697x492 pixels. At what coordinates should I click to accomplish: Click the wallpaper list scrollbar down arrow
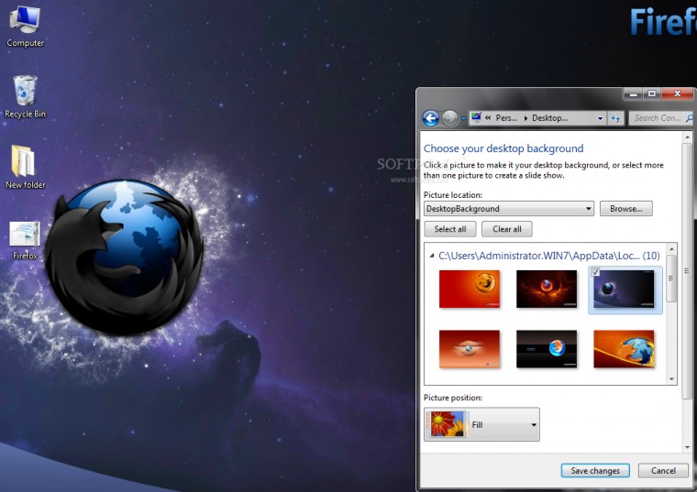click(x=671, y=379)
